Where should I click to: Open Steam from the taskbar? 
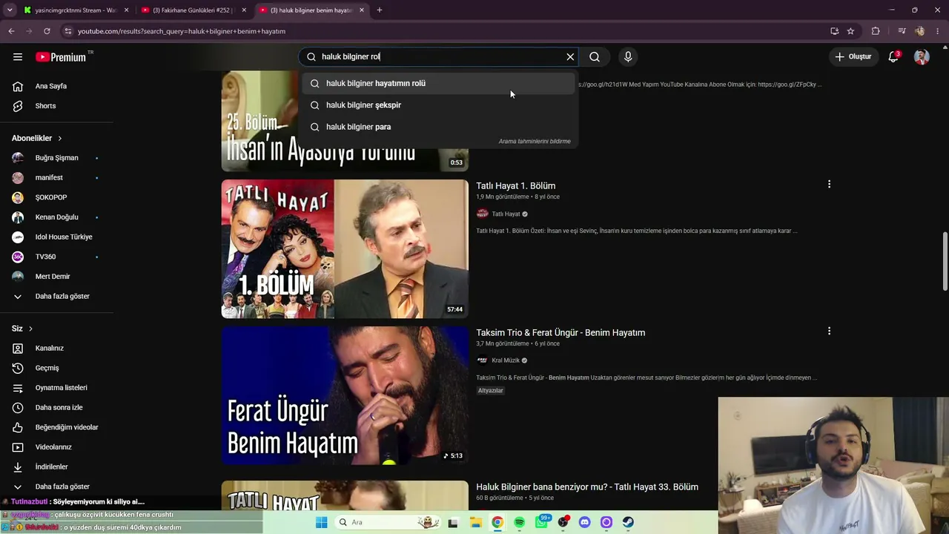coord(628,522)
